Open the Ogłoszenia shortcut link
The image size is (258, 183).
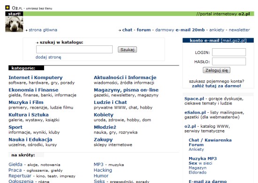tap(21, 181)
